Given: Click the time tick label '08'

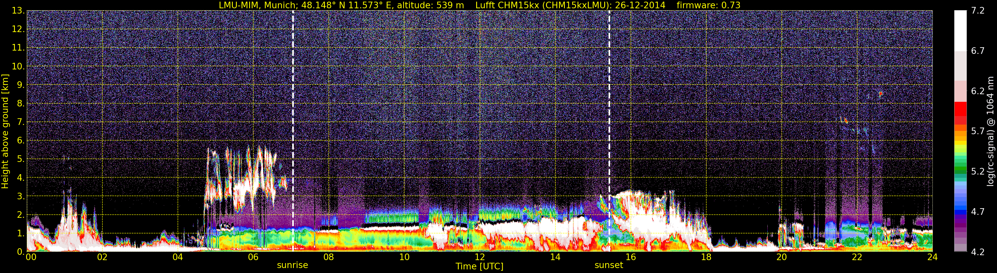Looking at the screenshot, I should (329, 257).
